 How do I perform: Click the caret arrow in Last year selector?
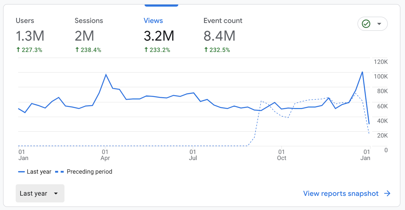56,194
